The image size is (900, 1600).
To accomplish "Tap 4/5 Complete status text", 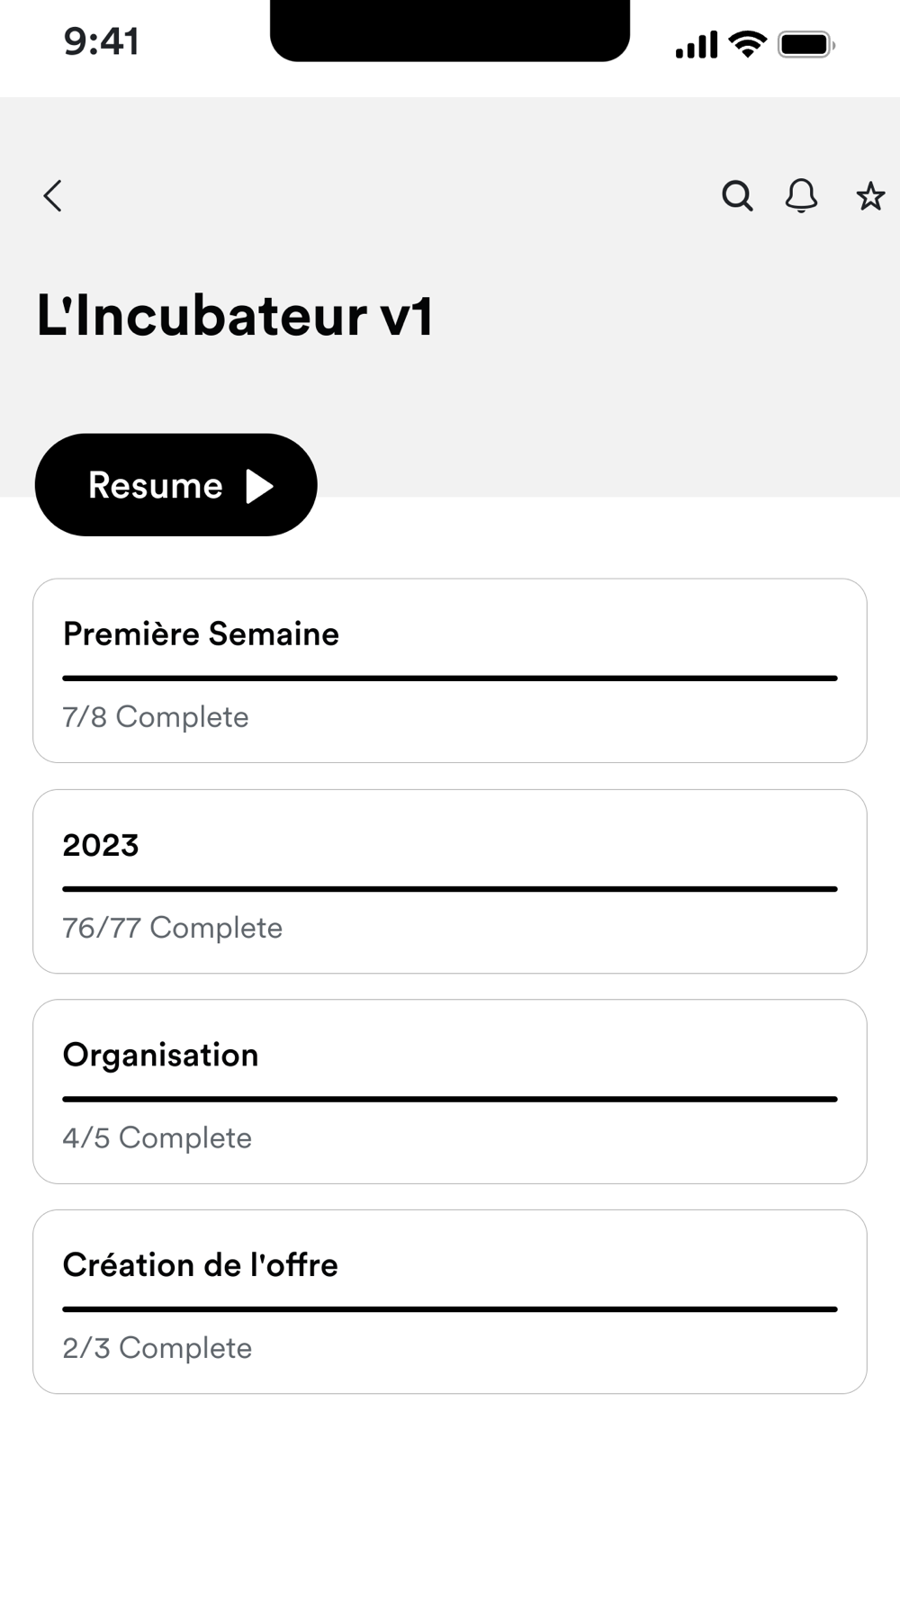I will point(157,1138).
